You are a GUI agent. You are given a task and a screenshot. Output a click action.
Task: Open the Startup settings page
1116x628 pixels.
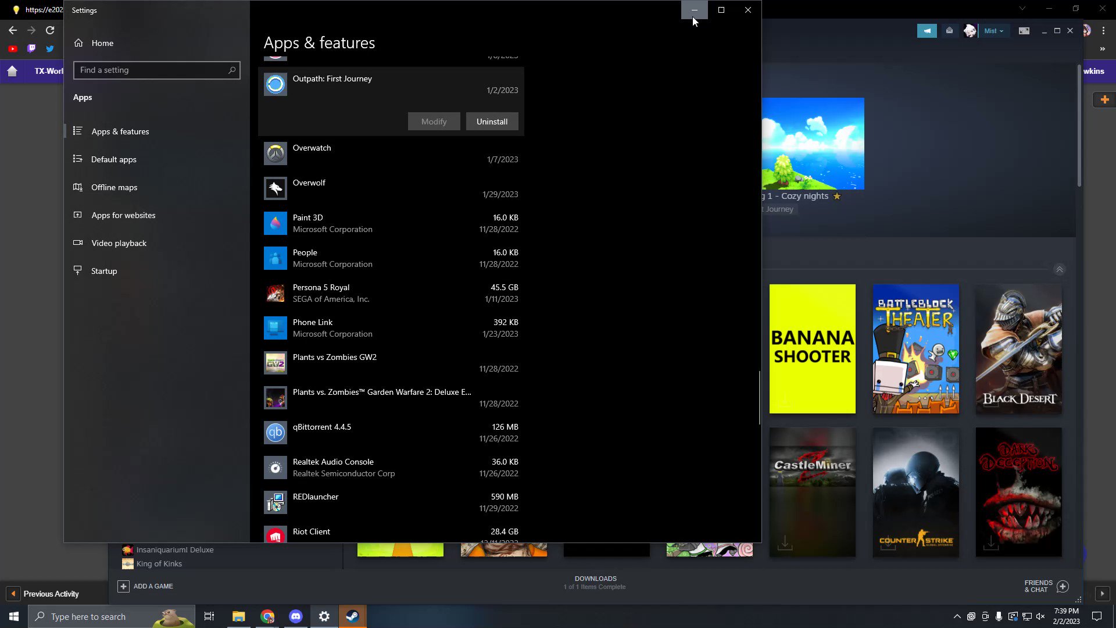104,271
